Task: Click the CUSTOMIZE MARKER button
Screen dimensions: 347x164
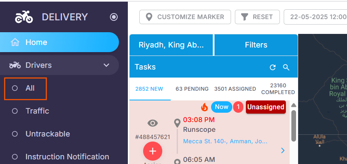Action: coord(185,17)
